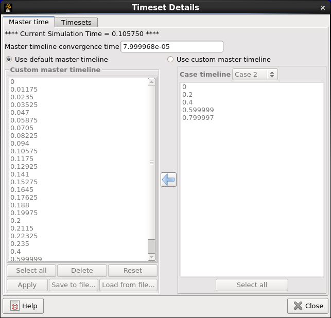Switch to the Master time tab

click(29, 22)
